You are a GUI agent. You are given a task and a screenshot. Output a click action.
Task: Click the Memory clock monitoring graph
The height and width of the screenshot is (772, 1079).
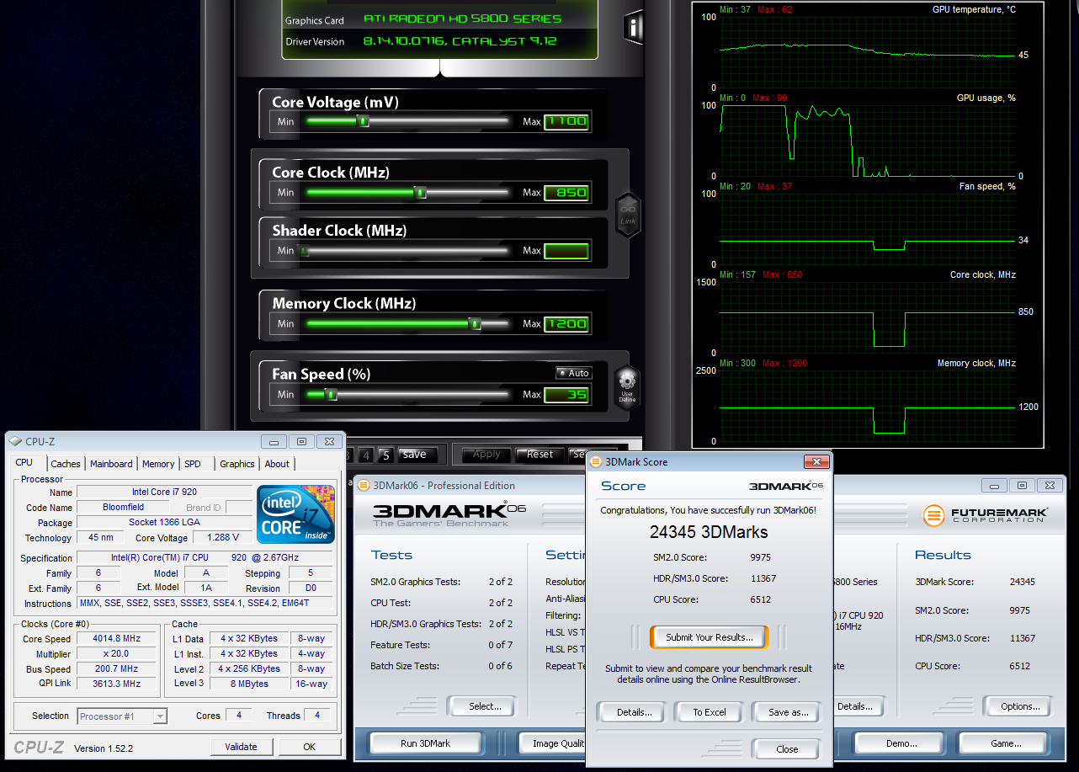[868, 406]
